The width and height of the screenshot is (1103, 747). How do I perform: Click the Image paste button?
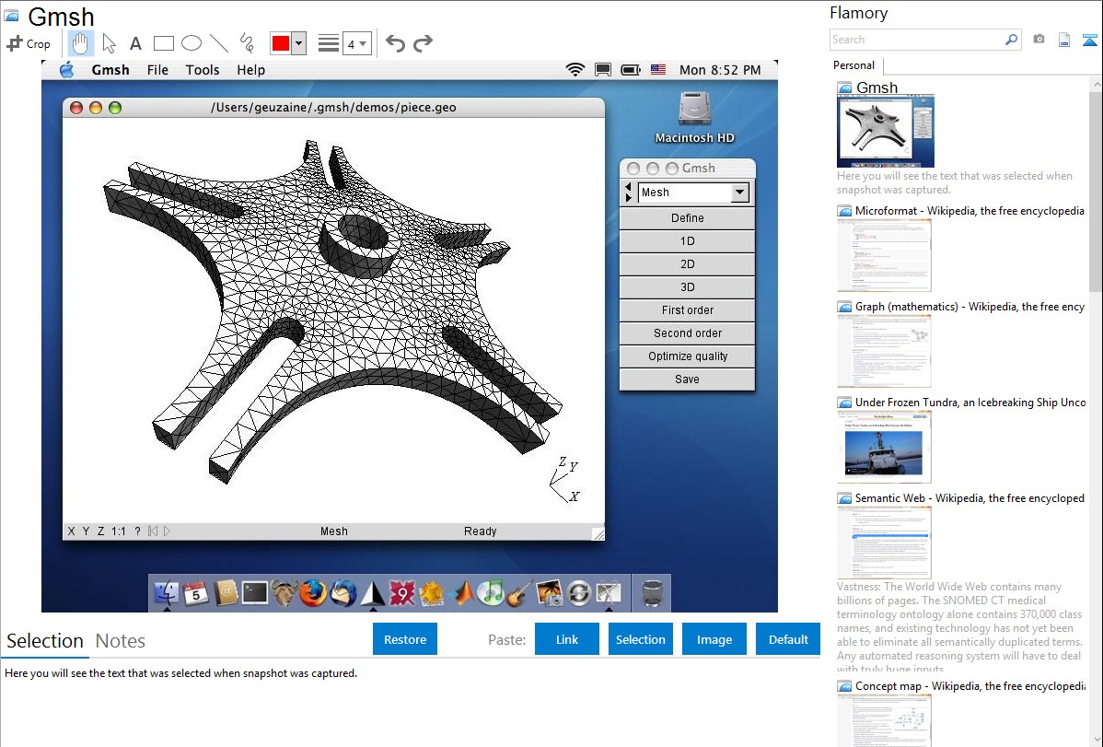[714, 639]
